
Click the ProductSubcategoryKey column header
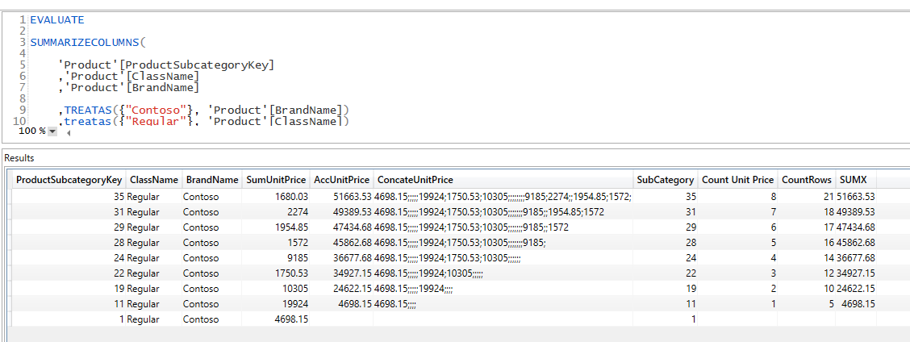(x=69, y=180)
